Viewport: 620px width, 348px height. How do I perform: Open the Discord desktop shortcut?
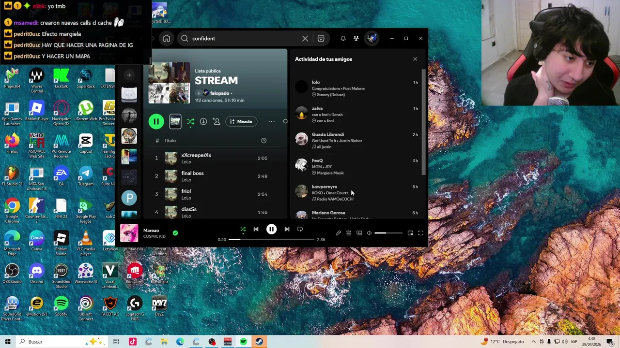[37, 274]
